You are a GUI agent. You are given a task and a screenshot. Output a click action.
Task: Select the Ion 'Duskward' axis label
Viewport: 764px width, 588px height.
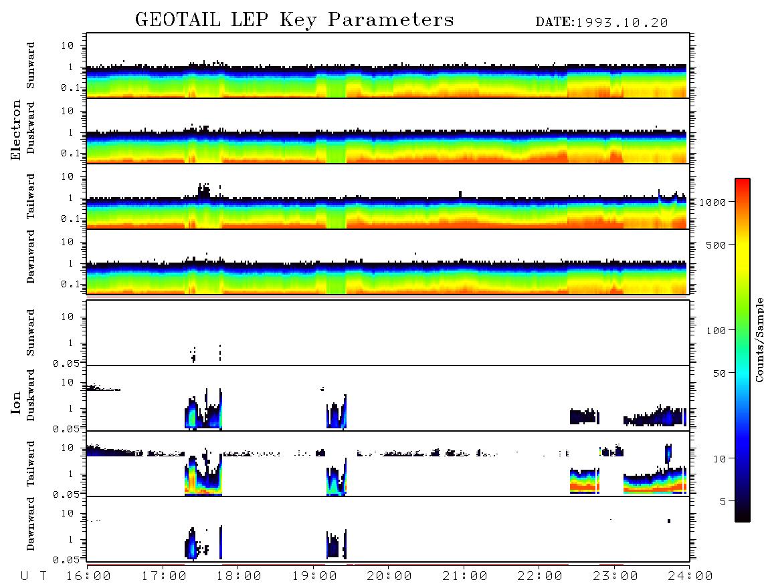31,396
